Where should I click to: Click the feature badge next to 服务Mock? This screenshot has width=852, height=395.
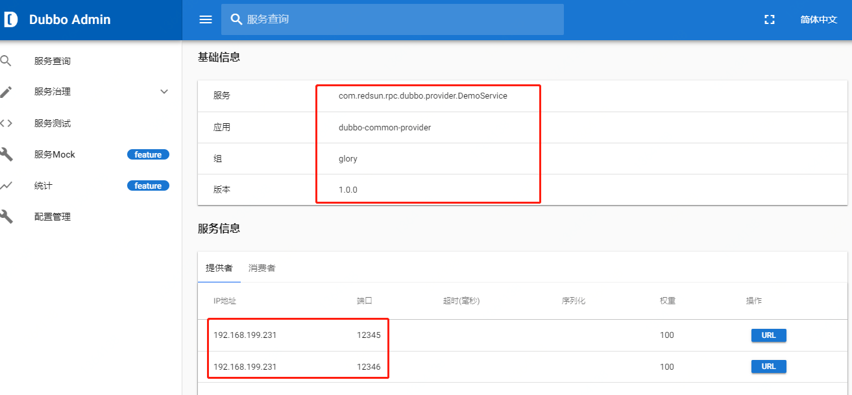(148, 154)
